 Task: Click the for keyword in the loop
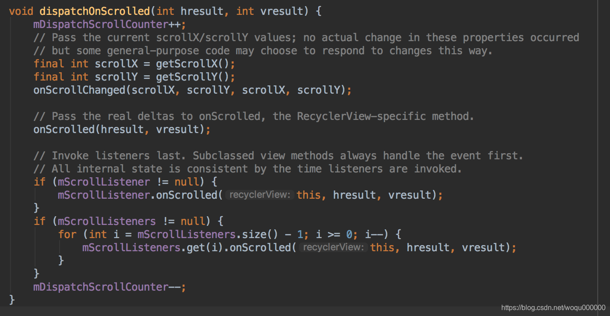pos(67,234)
